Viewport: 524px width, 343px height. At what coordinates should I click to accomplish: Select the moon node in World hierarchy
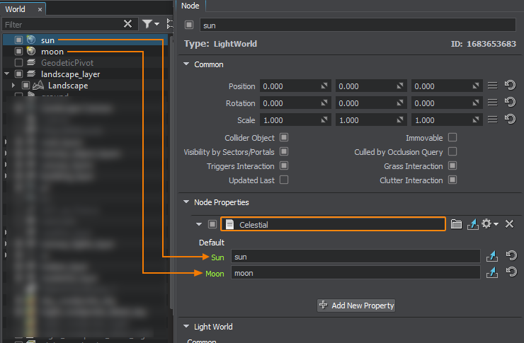click(52, 52)
